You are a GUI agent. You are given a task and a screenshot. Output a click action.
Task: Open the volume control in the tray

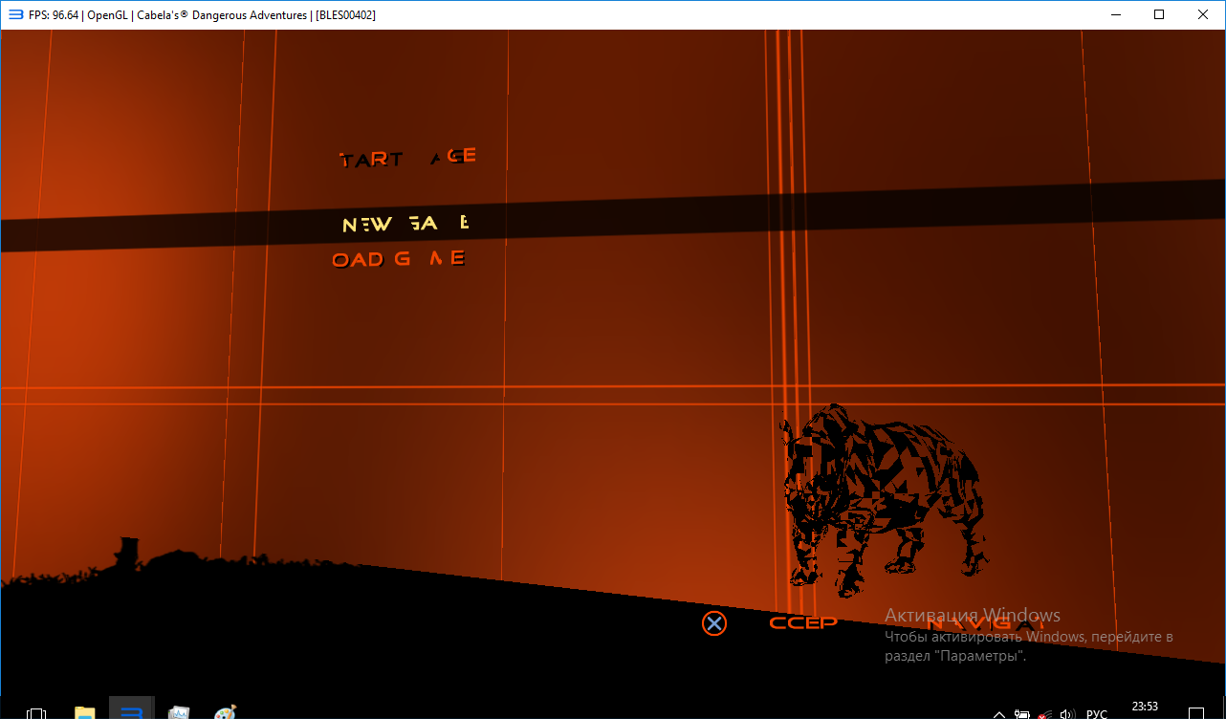click(x=1068, y=714)
